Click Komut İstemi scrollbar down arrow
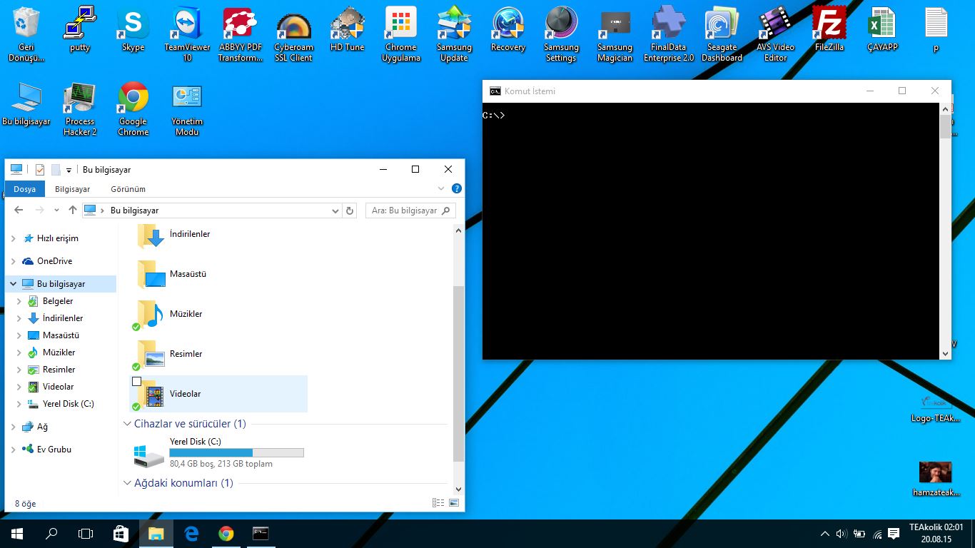 pos(946,353)
